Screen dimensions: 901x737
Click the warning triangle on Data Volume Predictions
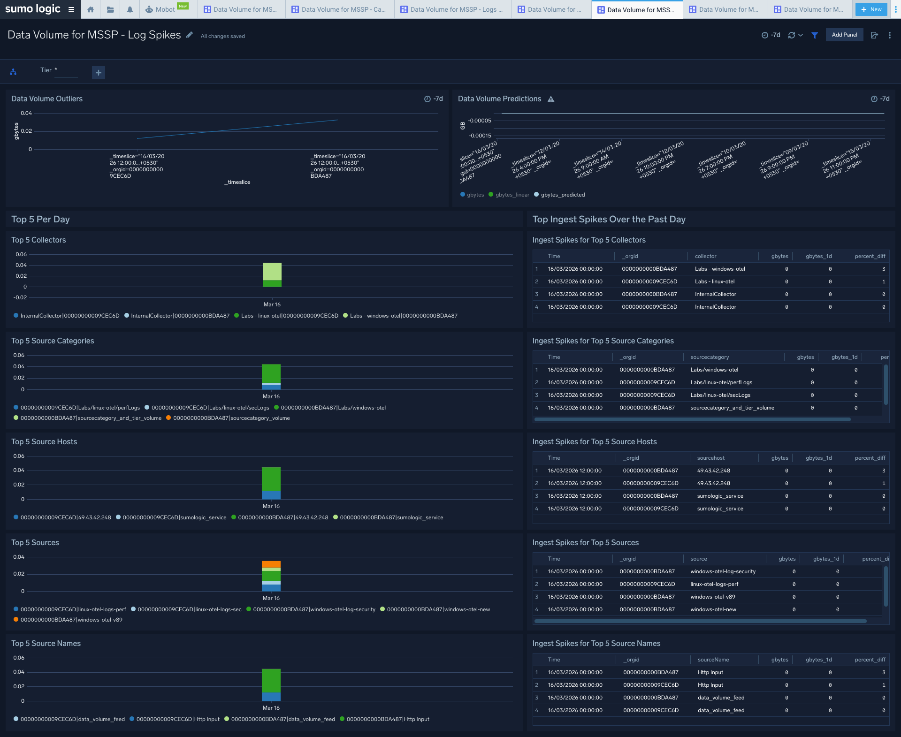(551, 99)
